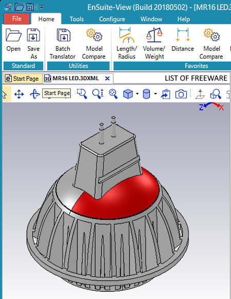Take a snapshot with the camera icon
The image size is (231, 299).
click(x=181, y=94)
